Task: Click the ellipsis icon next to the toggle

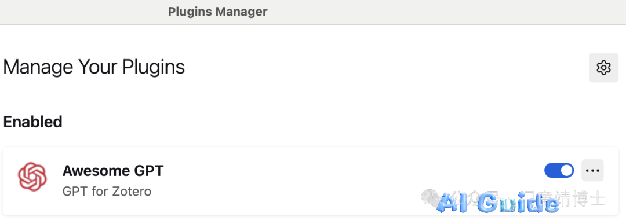Action: pyautogui.click(x=592, y=171)
